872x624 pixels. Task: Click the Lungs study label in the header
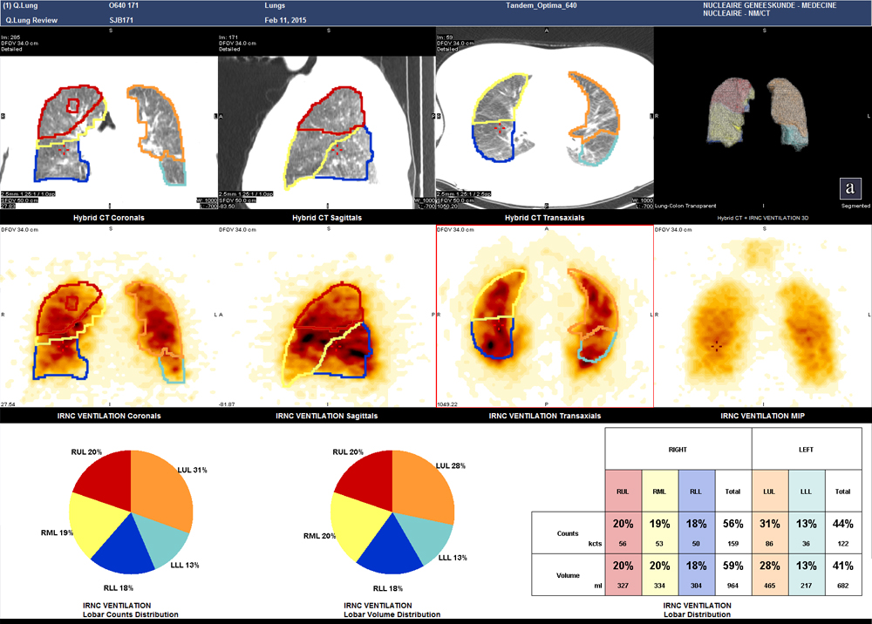coord(274,5)
